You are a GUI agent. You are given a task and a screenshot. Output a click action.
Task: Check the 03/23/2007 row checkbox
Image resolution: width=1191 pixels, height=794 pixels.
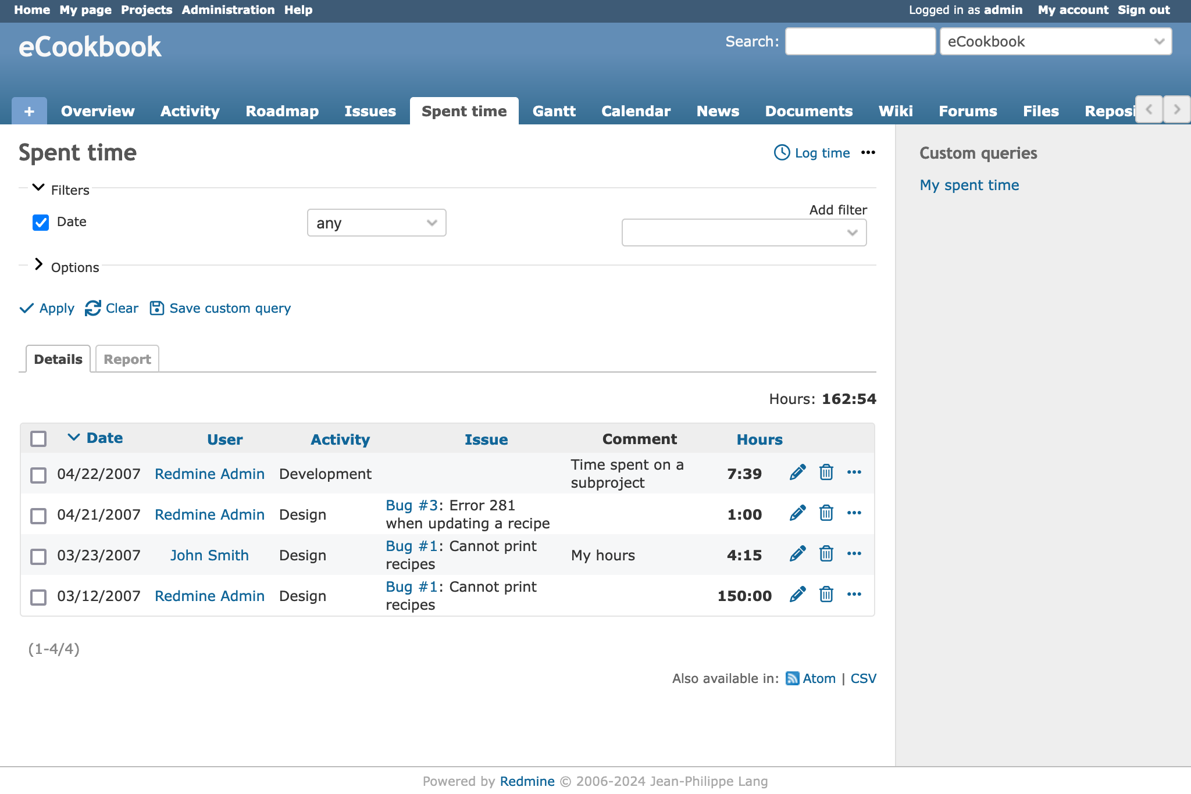(38, 556)
